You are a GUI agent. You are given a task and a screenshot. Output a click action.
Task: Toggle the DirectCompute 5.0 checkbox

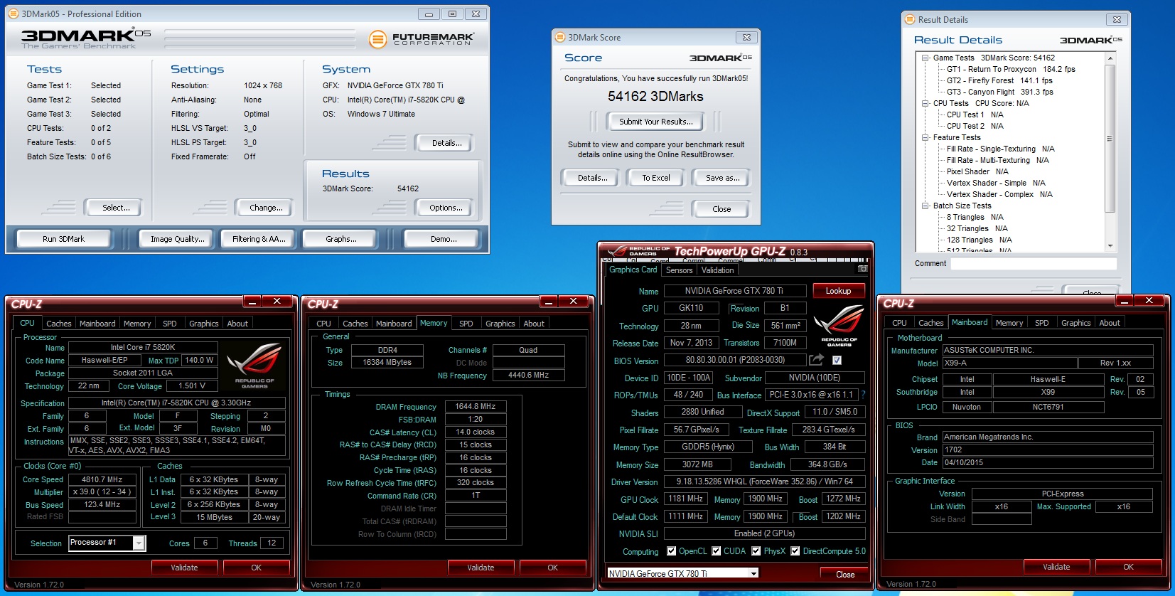795,550
